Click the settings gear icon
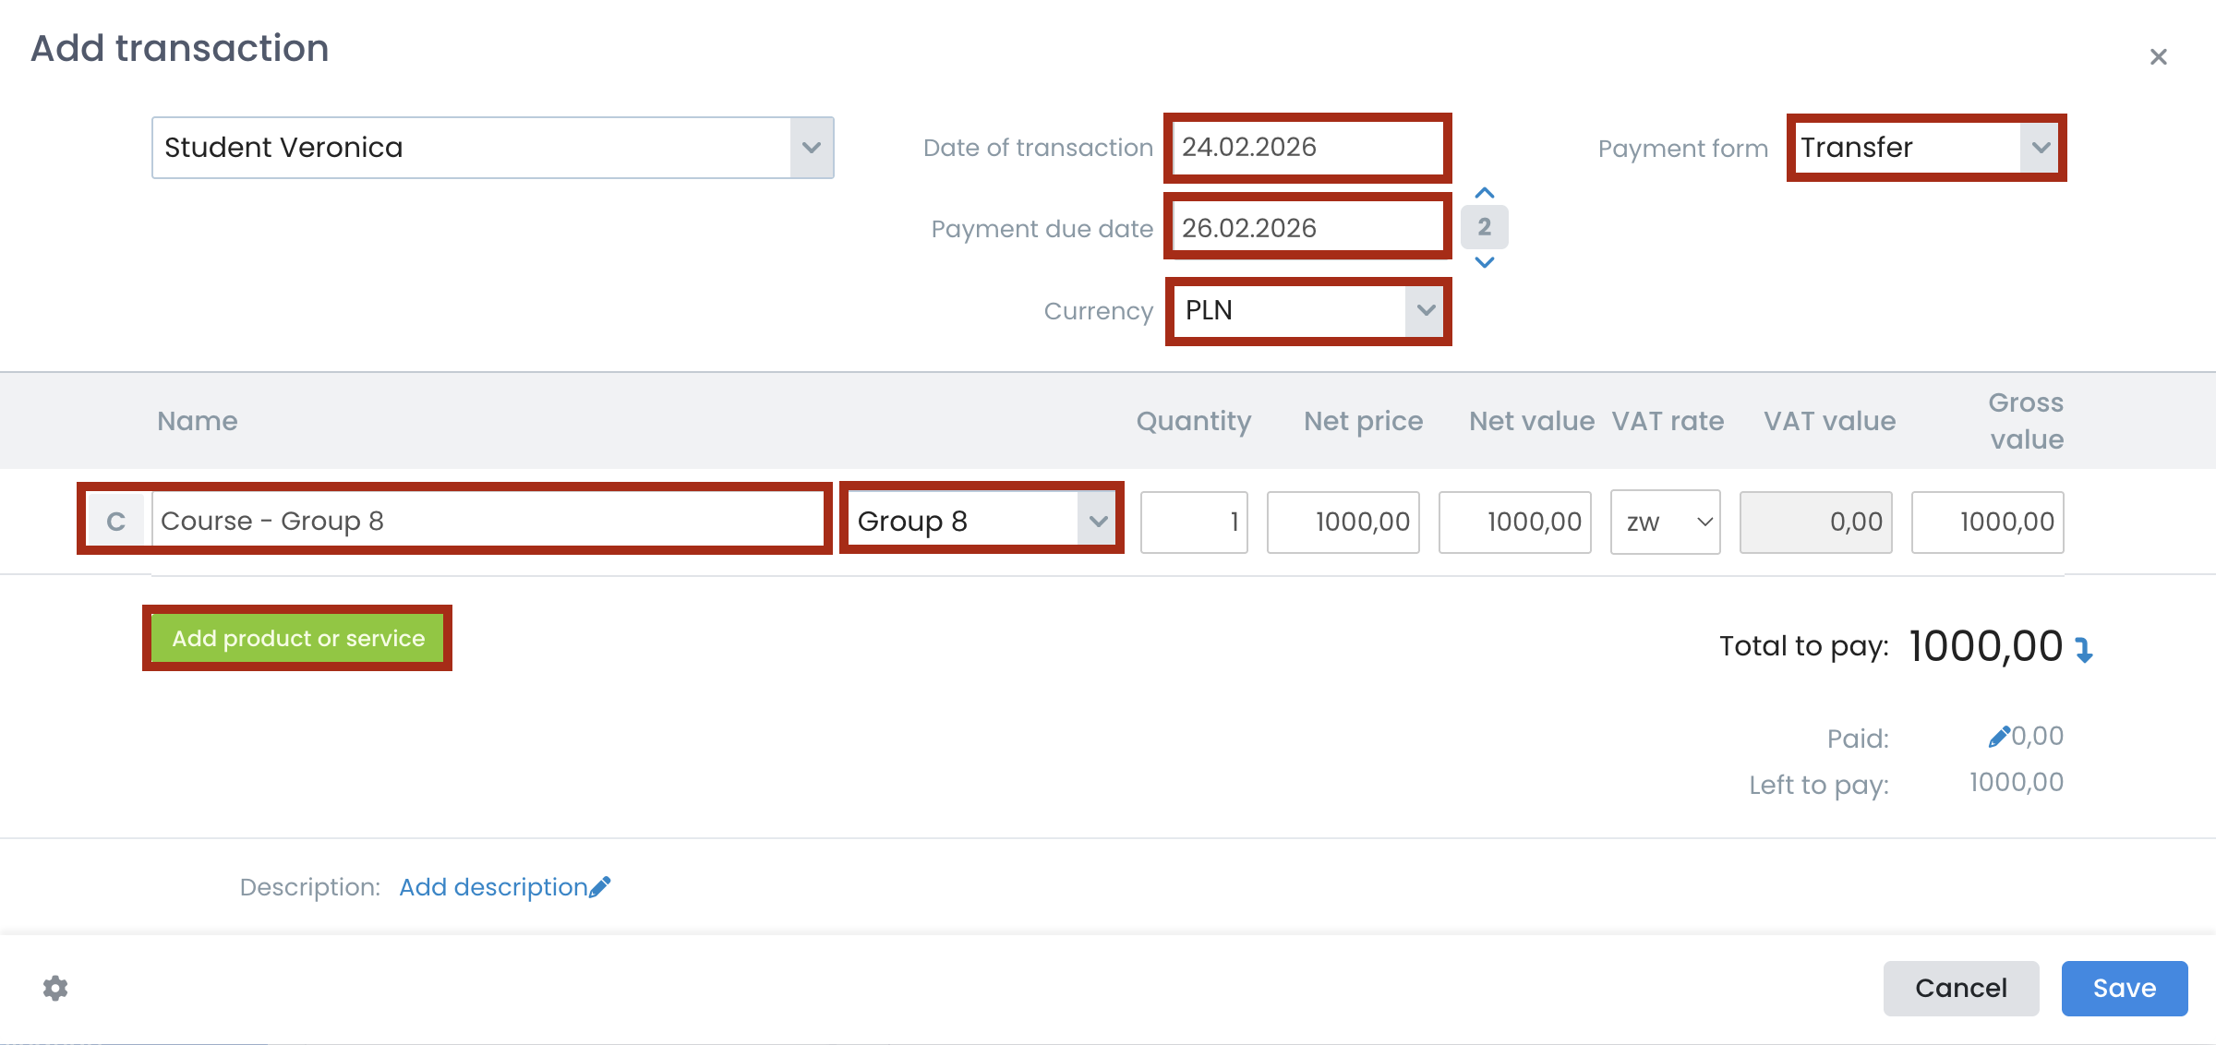 pyautogui.click(x=55, y=988)
